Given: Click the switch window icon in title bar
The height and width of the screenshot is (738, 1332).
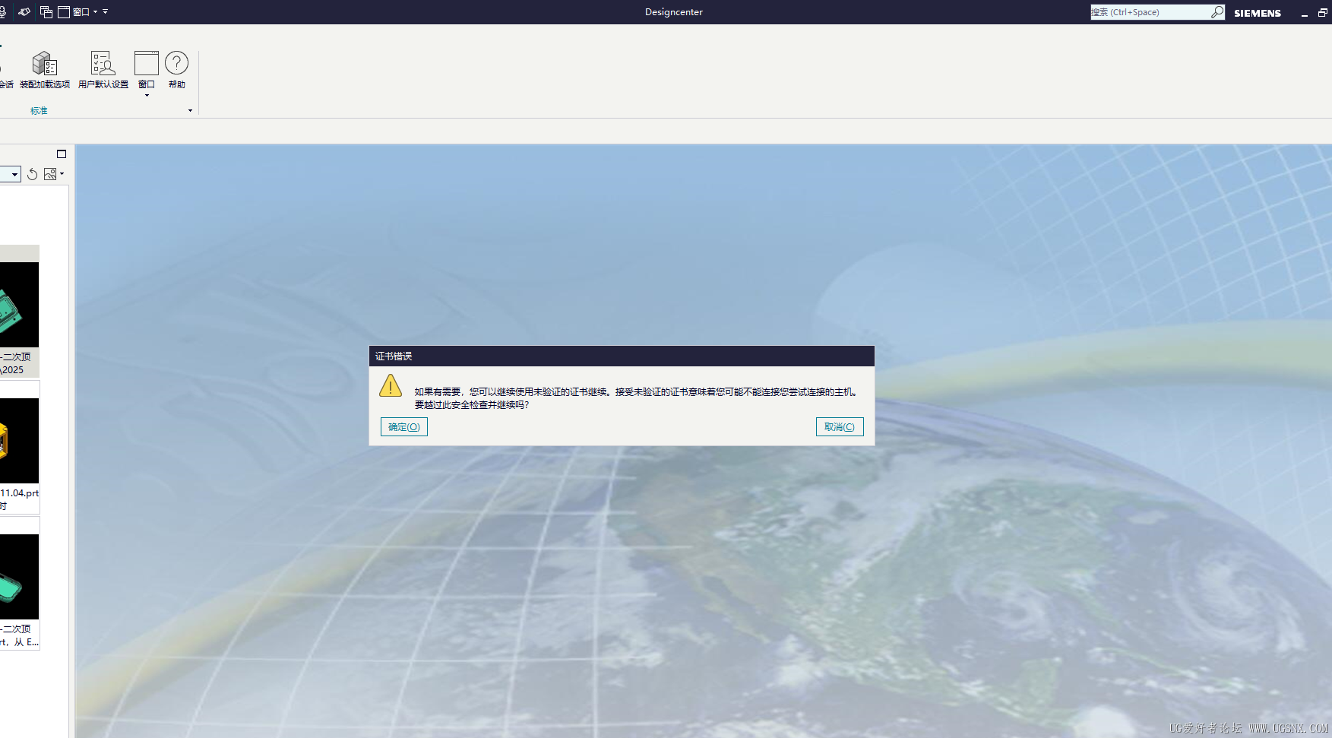Looking at the screenshot, I should 46,11.
